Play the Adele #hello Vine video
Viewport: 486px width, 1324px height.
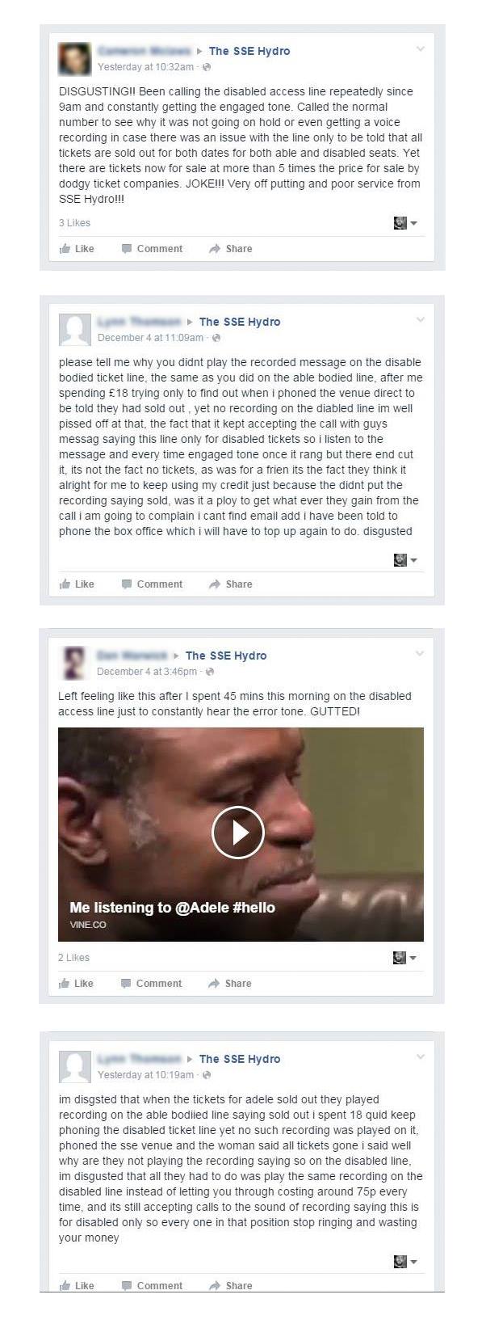coord(238,832)
